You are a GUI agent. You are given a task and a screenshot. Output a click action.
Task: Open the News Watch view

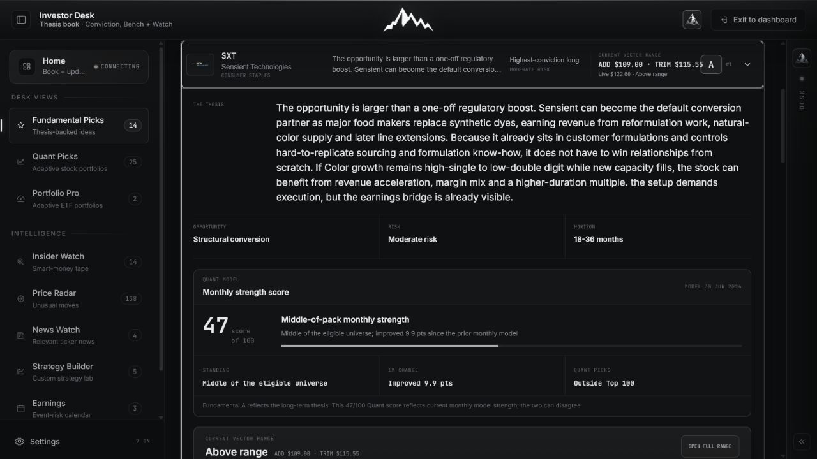coord(79,335)
